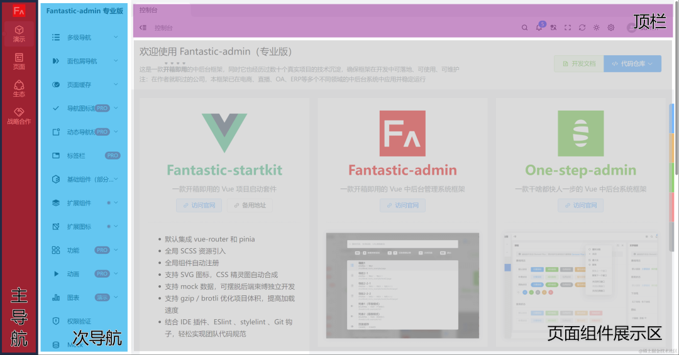
Task: Click the 页面缓存 menu icon
Action: pyautogui.click(x=56, y=84)
